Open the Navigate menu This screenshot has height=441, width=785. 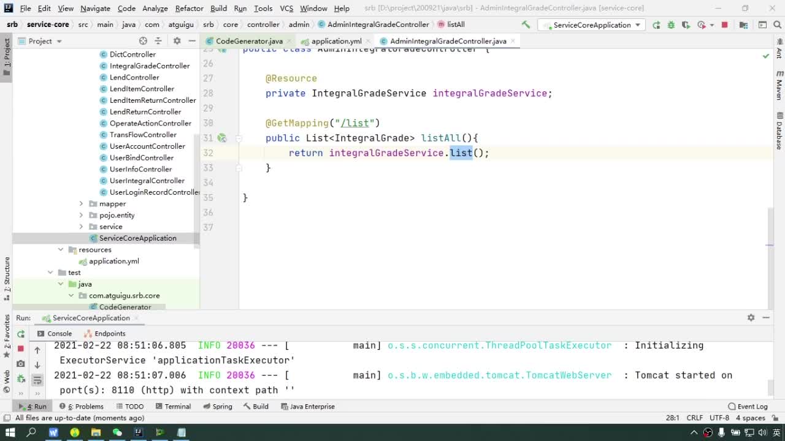pyautogui.click(x=95, y=8)
